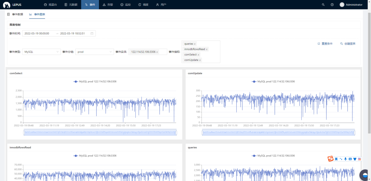Toggle the comSelect chart legend series

coord(95,81)
